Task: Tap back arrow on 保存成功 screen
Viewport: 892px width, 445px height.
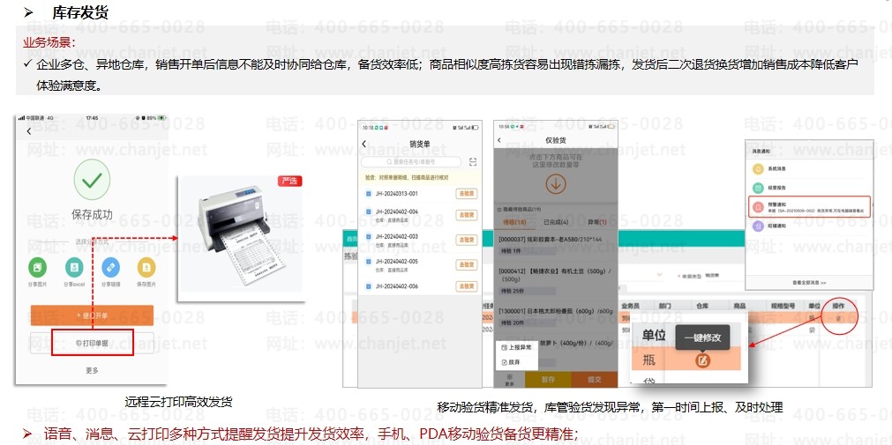Action: tap(29, 131)
